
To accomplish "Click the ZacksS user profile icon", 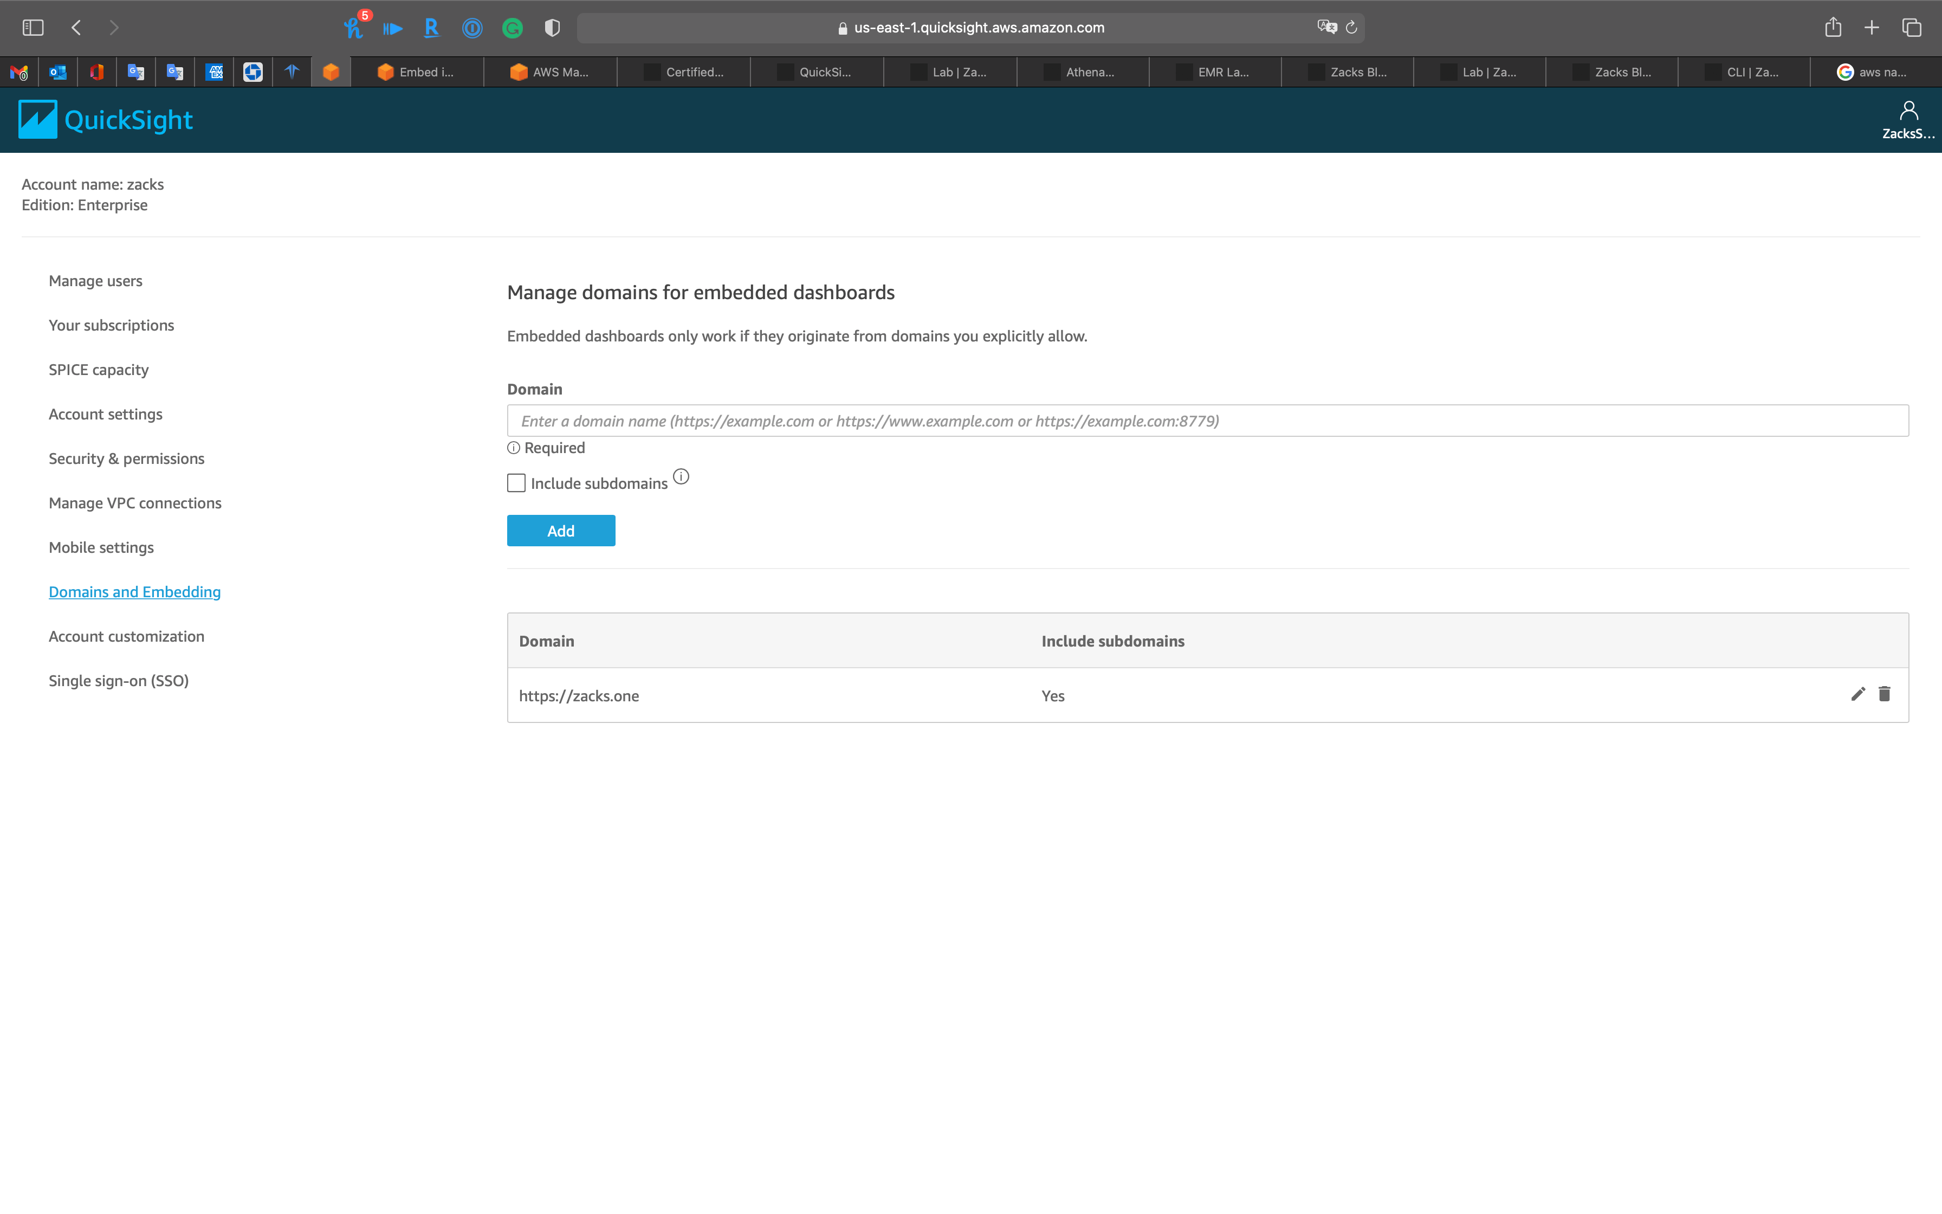I will 1909,110.
